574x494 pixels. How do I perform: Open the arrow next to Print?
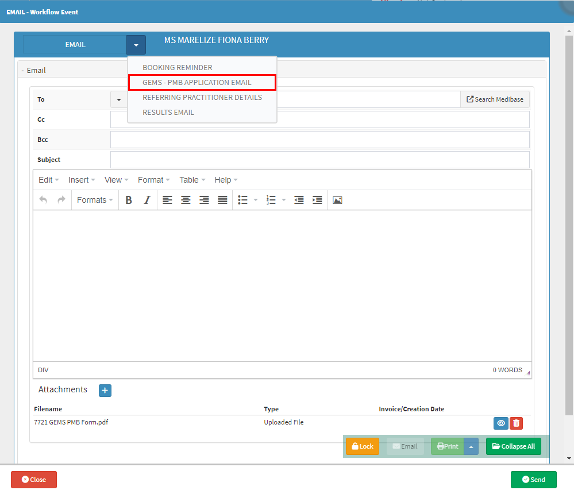point(471,446)
